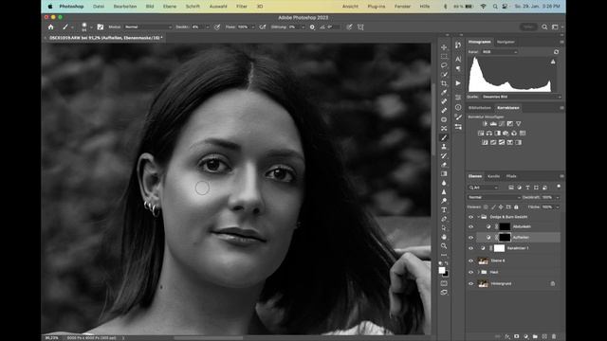Add a Curves adjustment from Korrekturen
Image resolution: width=607 pixels, height=341 pixels.
pos(502,124)
